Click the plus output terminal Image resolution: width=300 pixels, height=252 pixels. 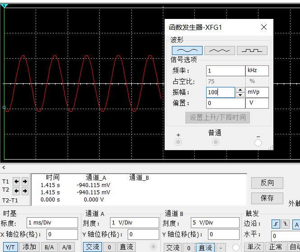click(x=178, y=142)
